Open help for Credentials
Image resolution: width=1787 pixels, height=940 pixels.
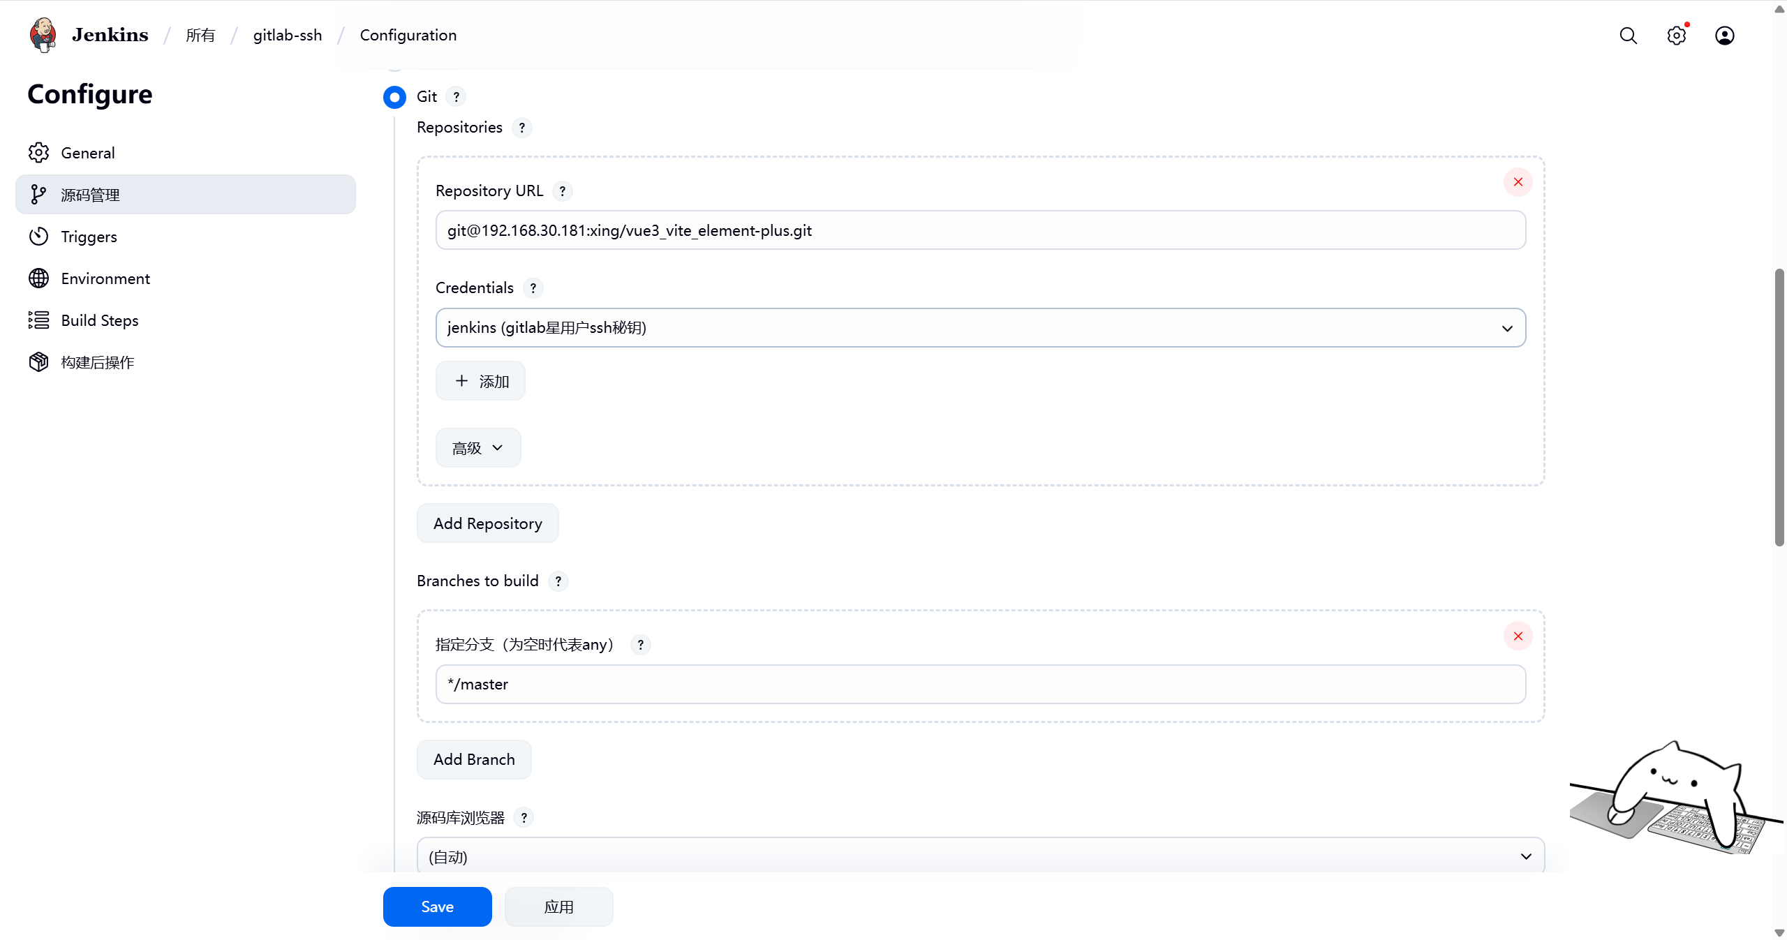tap(533, 288)
